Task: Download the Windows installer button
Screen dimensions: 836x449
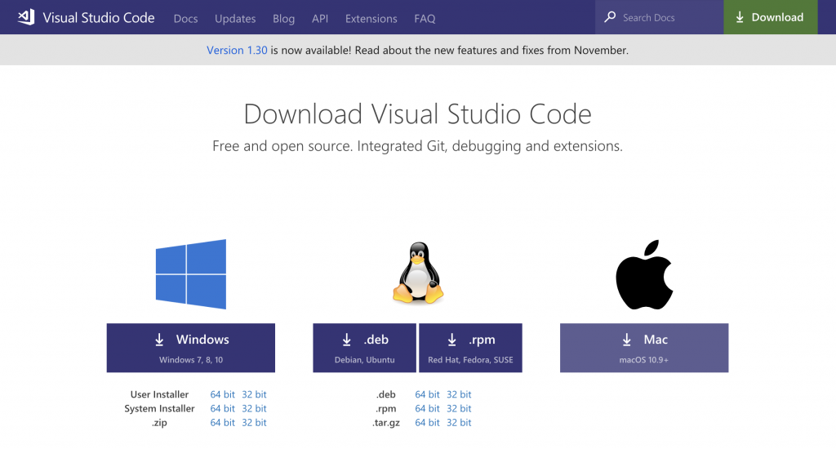Action: (x=191, y=348)
